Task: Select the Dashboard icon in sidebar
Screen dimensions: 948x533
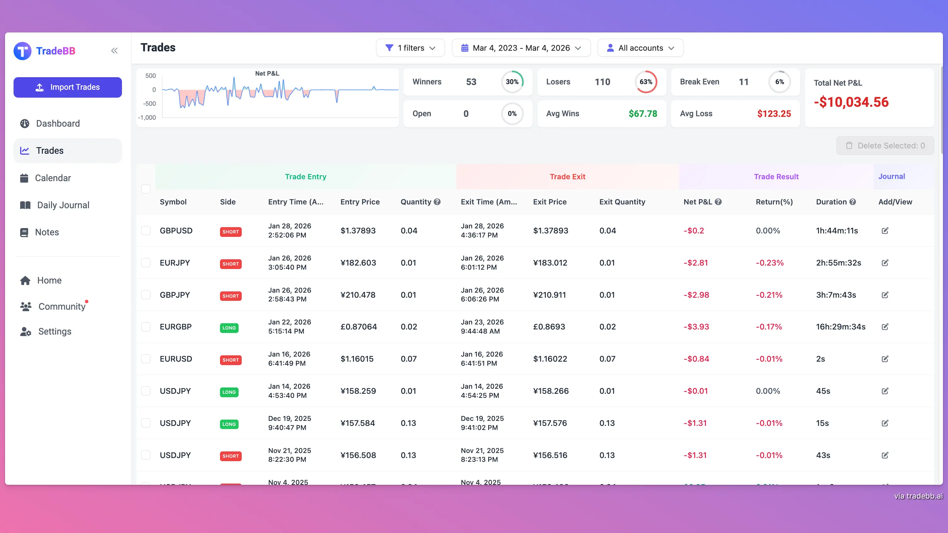Action: (x=24, y=123)
